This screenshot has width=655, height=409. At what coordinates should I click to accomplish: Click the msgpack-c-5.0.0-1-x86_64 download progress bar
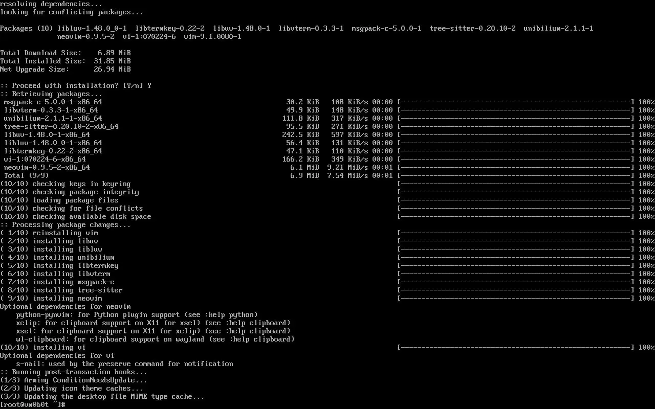(x=516, y=102)
